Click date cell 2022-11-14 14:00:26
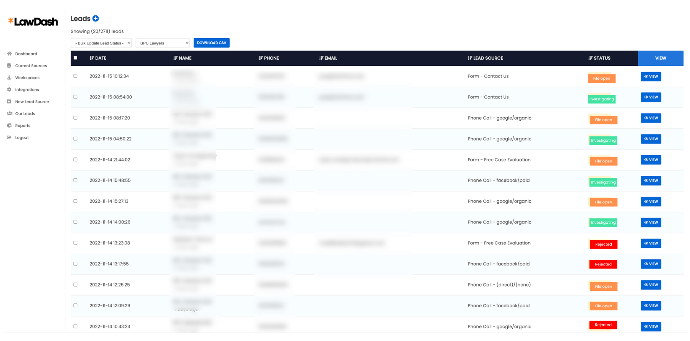690x341 pixels. (x=110, y=222)
